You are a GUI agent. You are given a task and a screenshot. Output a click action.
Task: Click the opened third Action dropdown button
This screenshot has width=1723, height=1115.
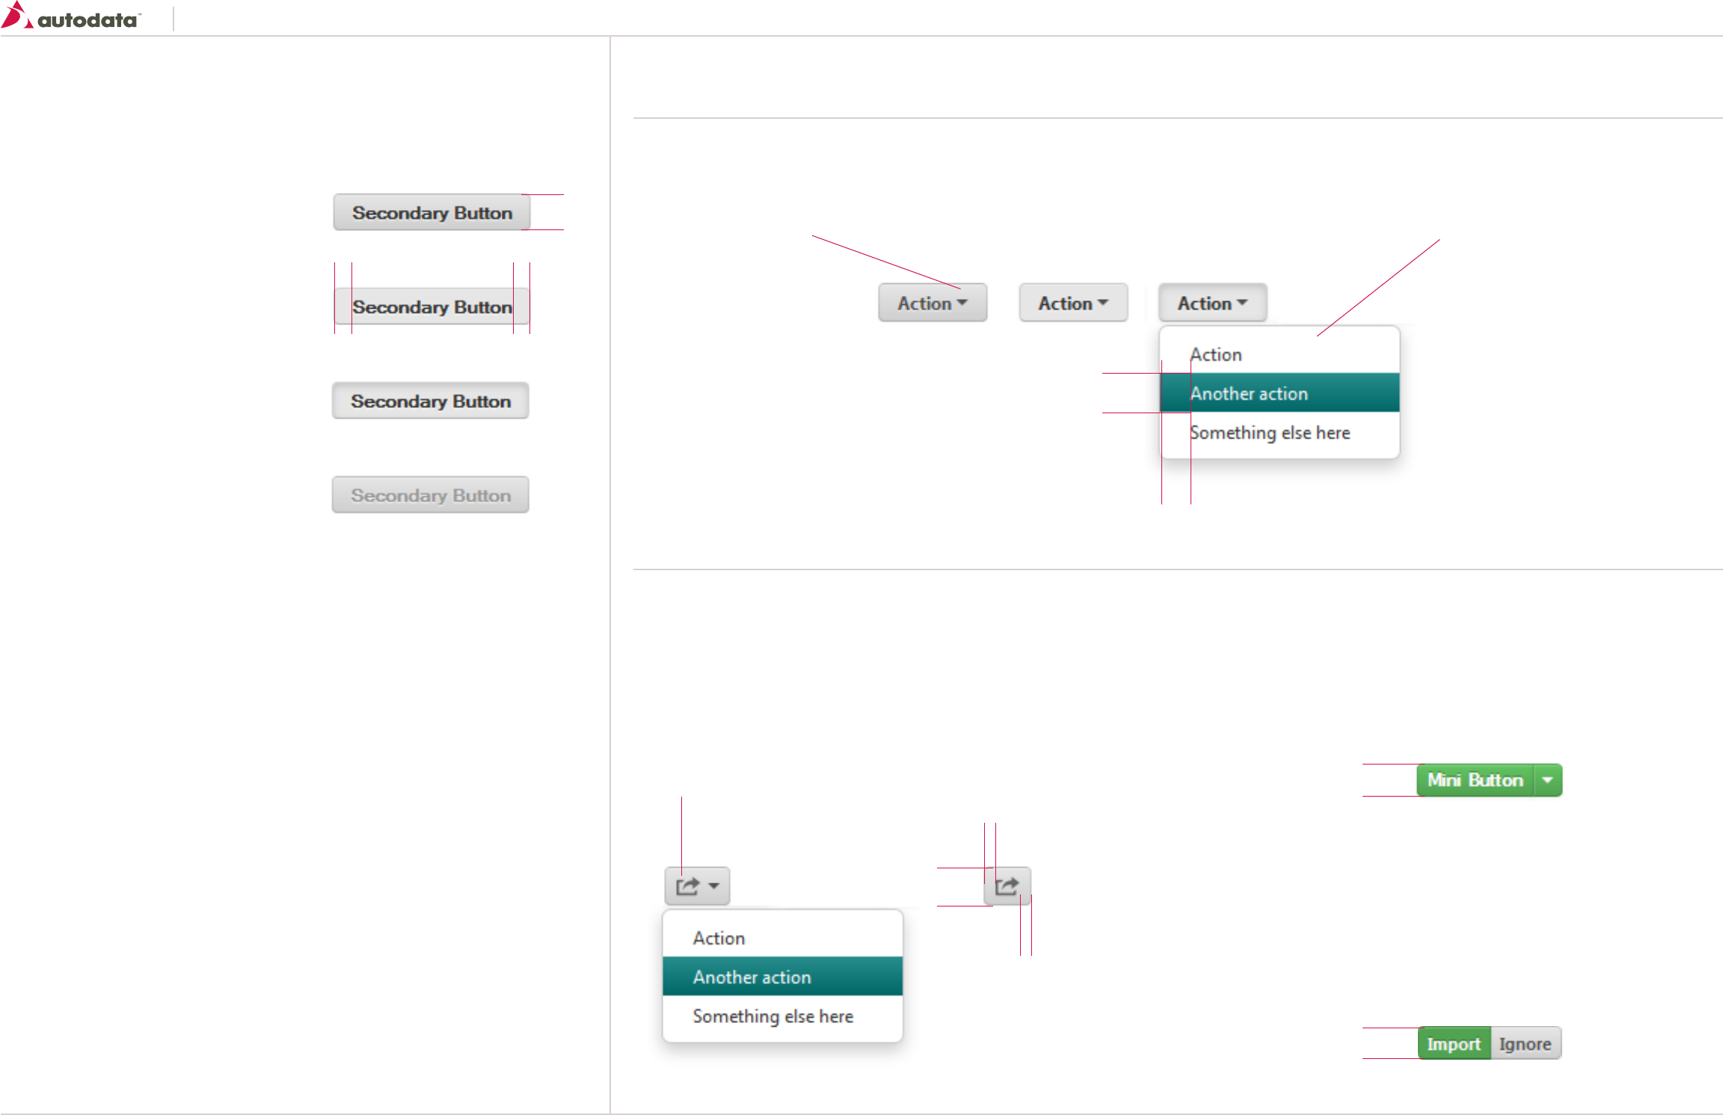click(x=1211, y=303)
